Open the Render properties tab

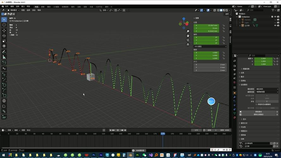click(x=235, y=66)
